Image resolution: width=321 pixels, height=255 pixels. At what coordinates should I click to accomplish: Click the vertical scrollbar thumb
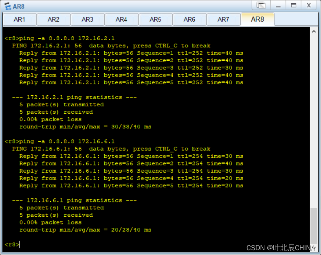point(314,226)
